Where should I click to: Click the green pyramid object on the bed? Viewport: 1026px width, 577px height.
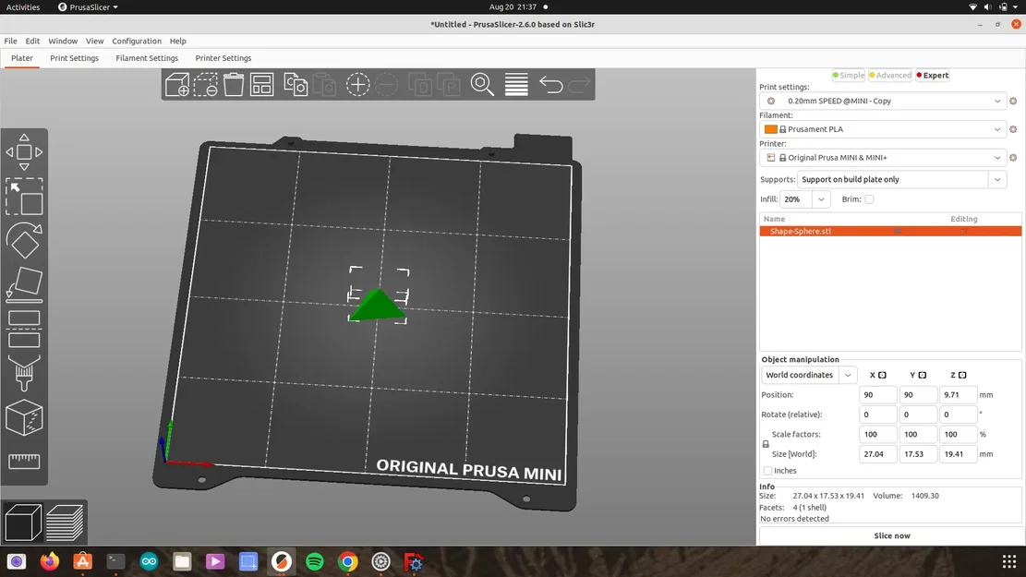(x=377, y=306)
